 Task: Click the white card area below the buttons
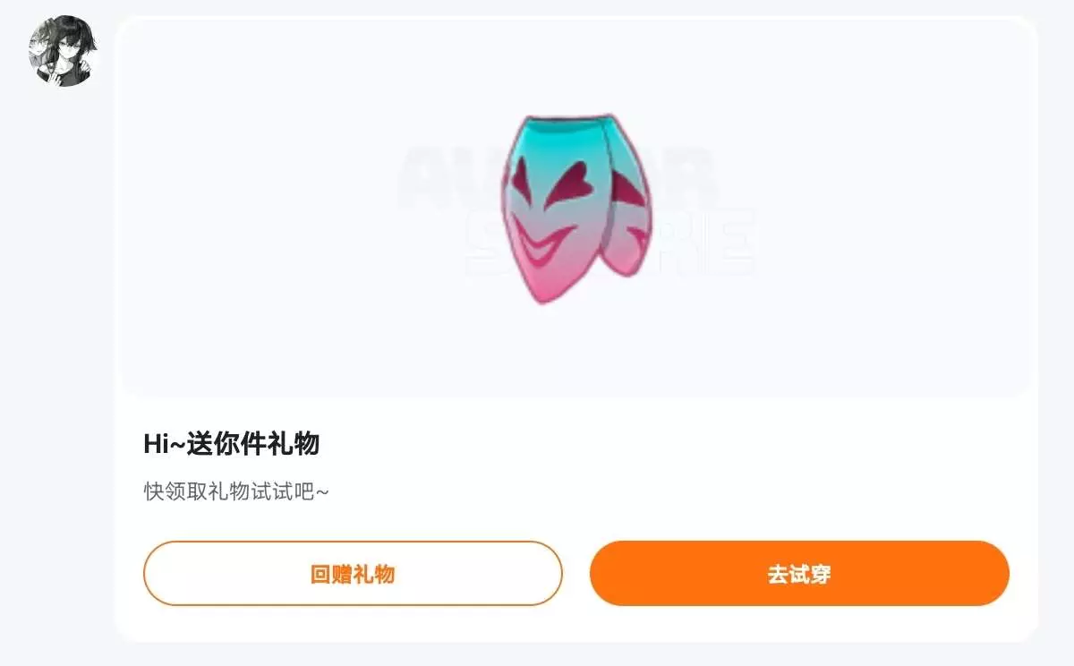point(576,623)
